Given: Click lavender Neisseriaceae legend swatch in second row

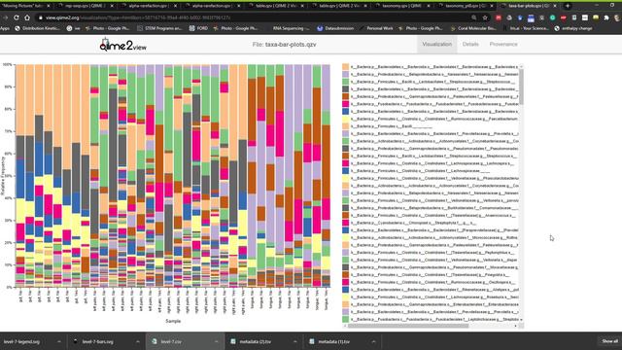Looking at the screenshot, I should [x=346, y=74].
